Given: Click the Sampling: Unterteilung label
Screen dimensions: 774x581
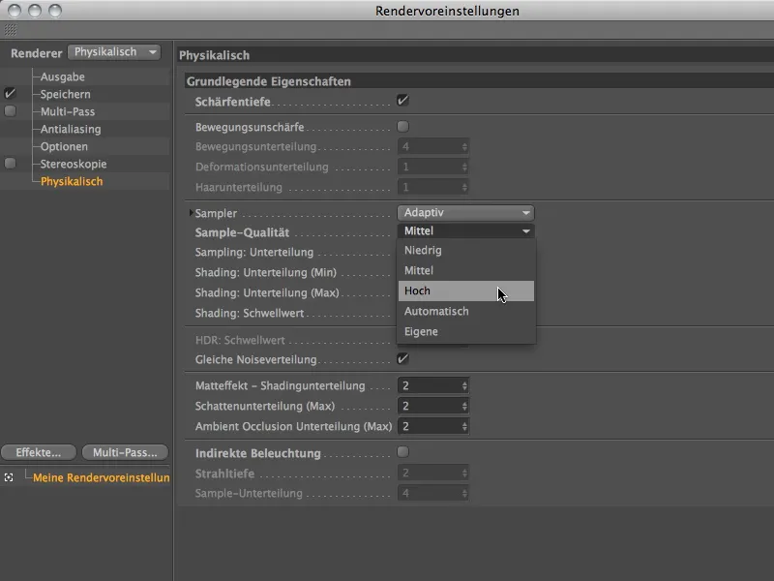Looking at the screenshot, I should pyautogui.click(x=254, y=253).
